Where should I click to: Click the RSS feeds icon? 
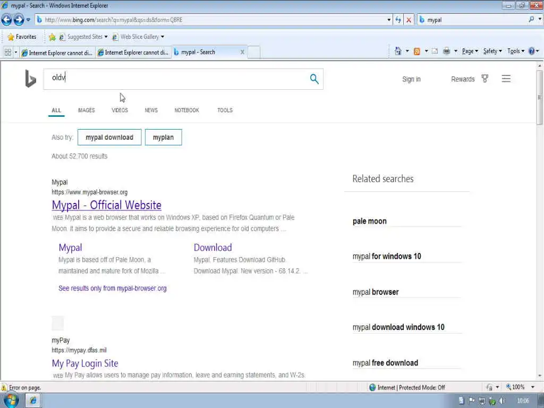pos(417,52)
